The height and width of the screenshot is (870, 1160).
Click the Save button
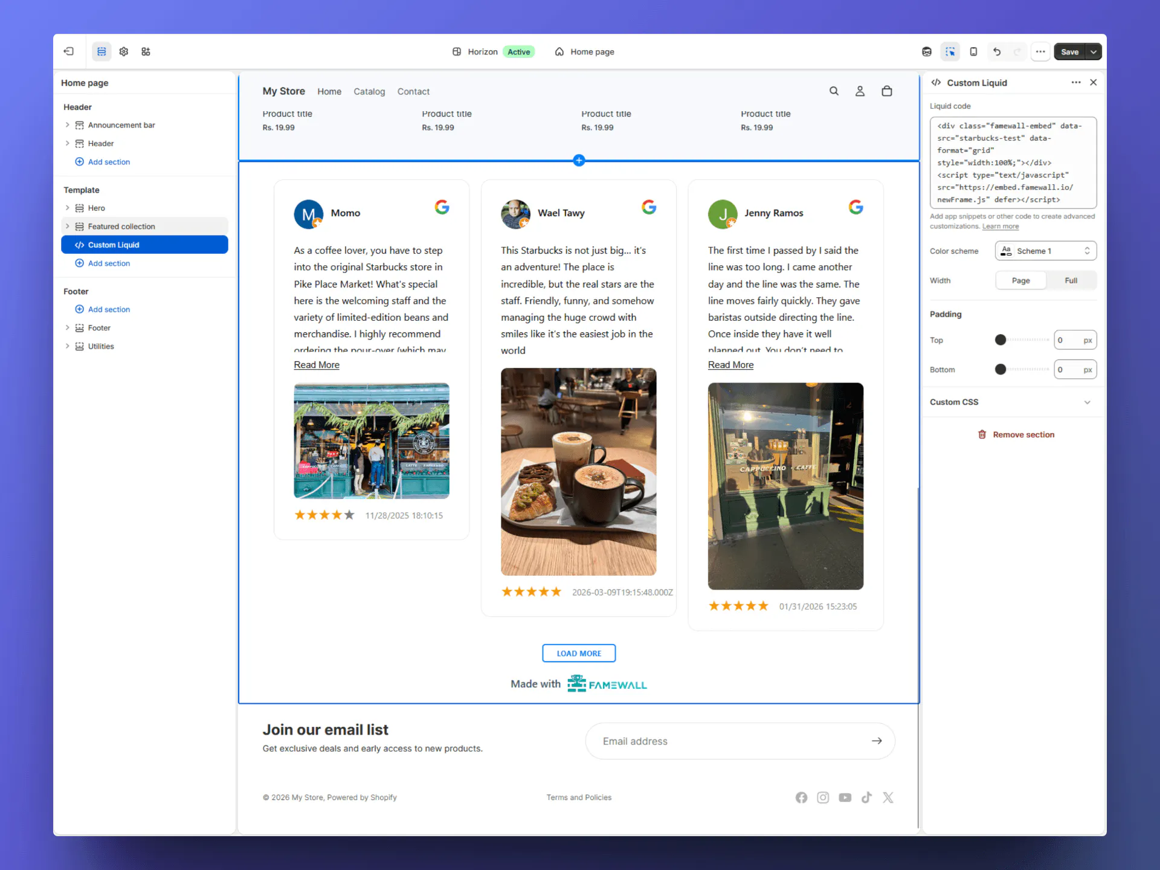(1069, 51)
